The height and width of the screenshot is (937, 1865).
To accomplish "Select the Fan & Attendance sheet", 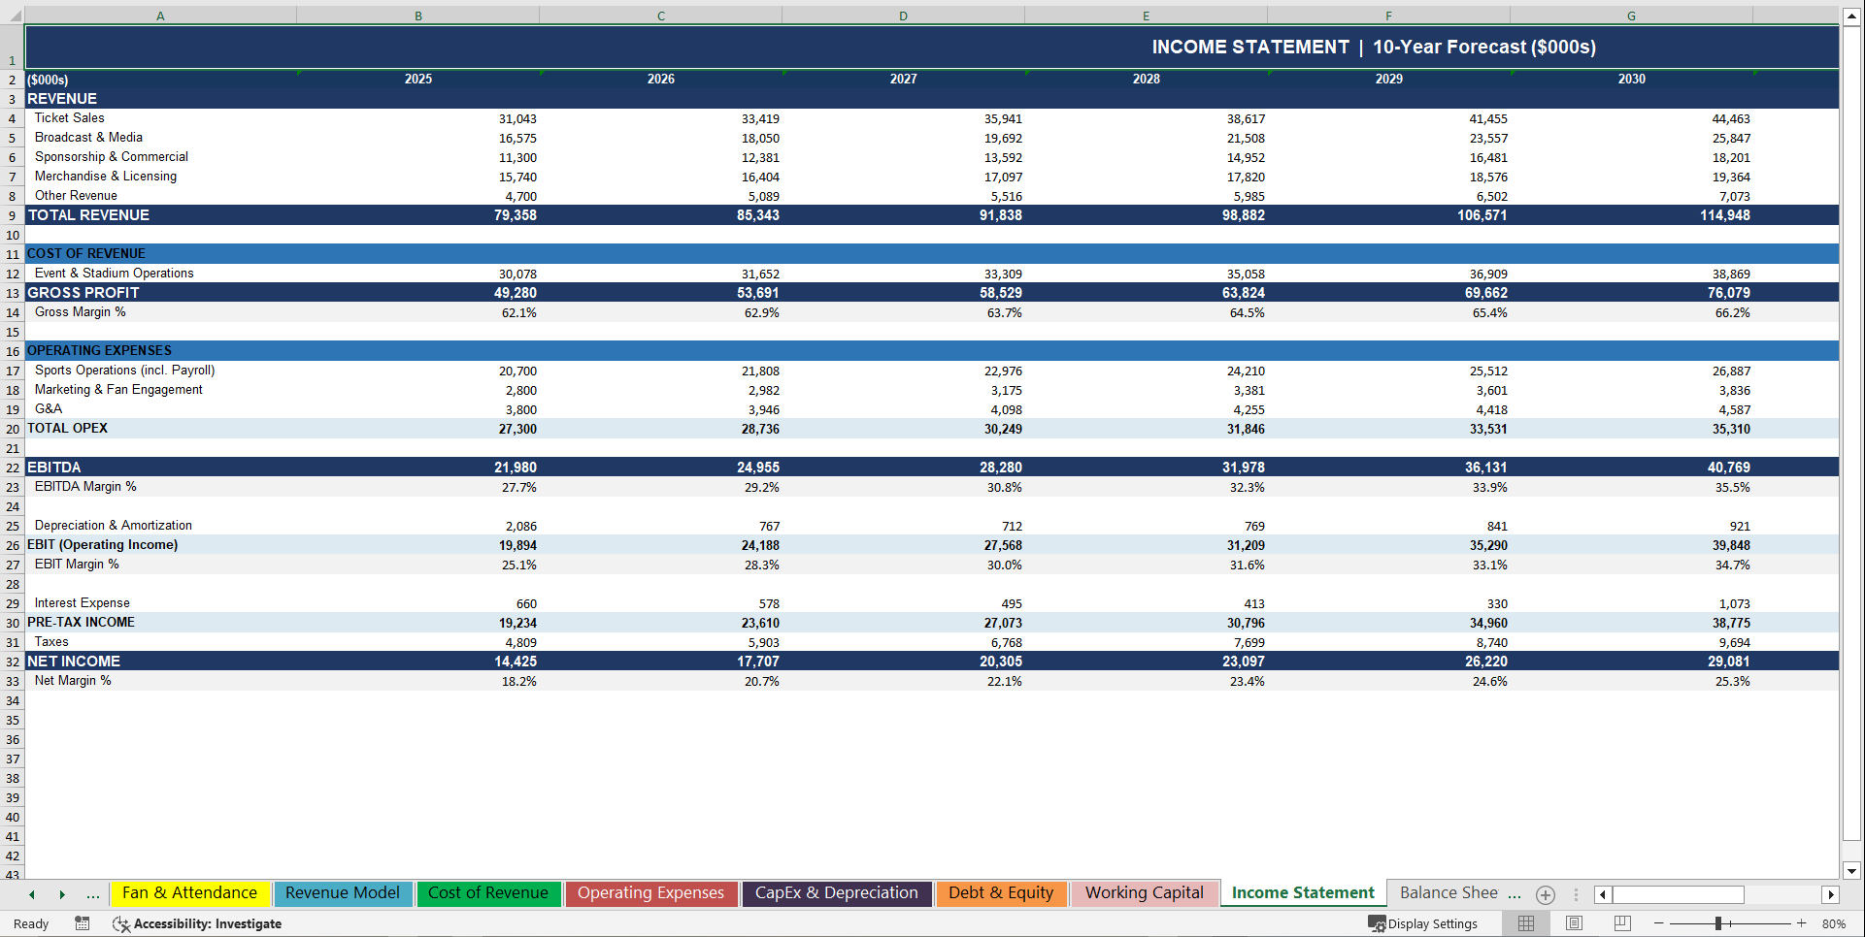I will coord(190,892).
